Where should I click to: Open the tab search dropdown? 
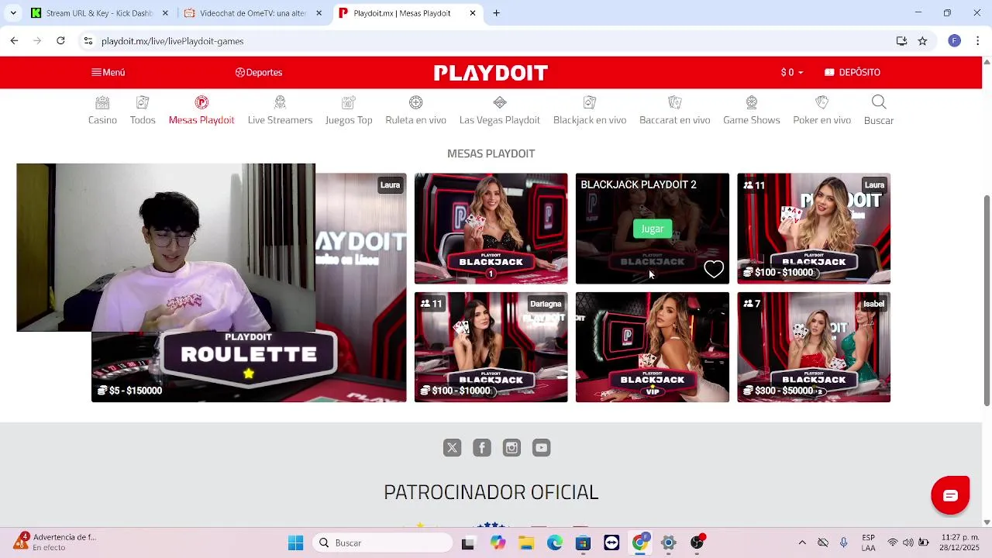click(12, 13)
